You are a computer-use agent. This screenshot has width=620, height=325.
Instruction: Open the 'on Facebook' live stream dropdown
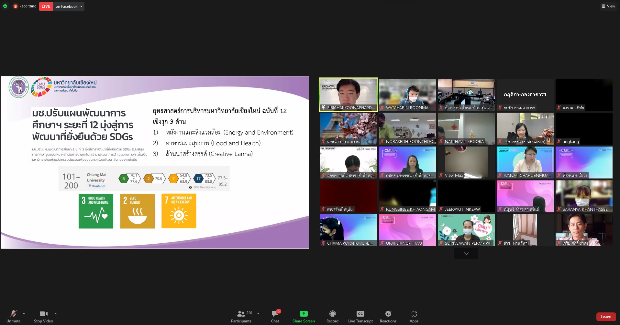pyautogui.click(x=69, y=6)
